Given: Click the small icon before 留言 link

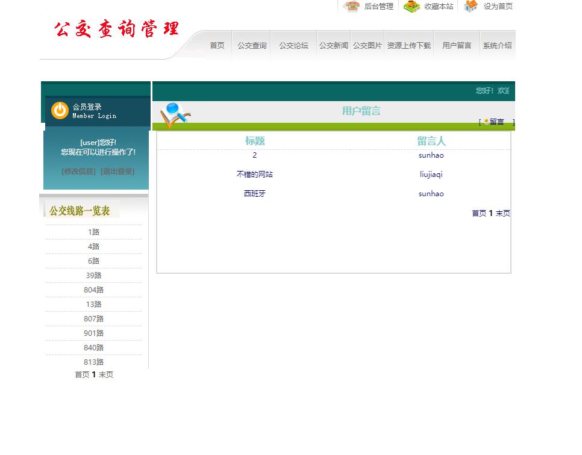Looking at the screenshot, I should point(486,122).
